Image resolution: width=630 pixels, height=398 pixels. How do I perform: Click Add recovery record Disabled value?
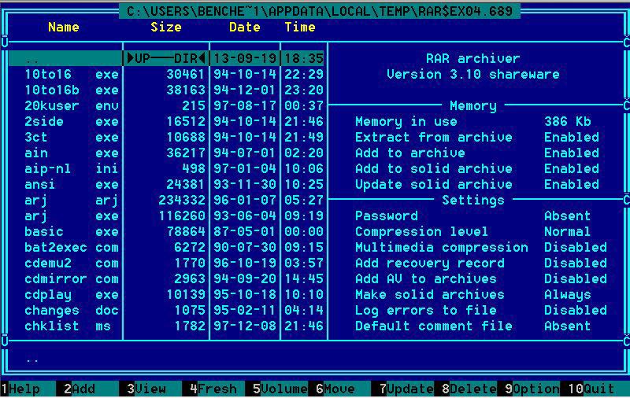pos(576,263)
